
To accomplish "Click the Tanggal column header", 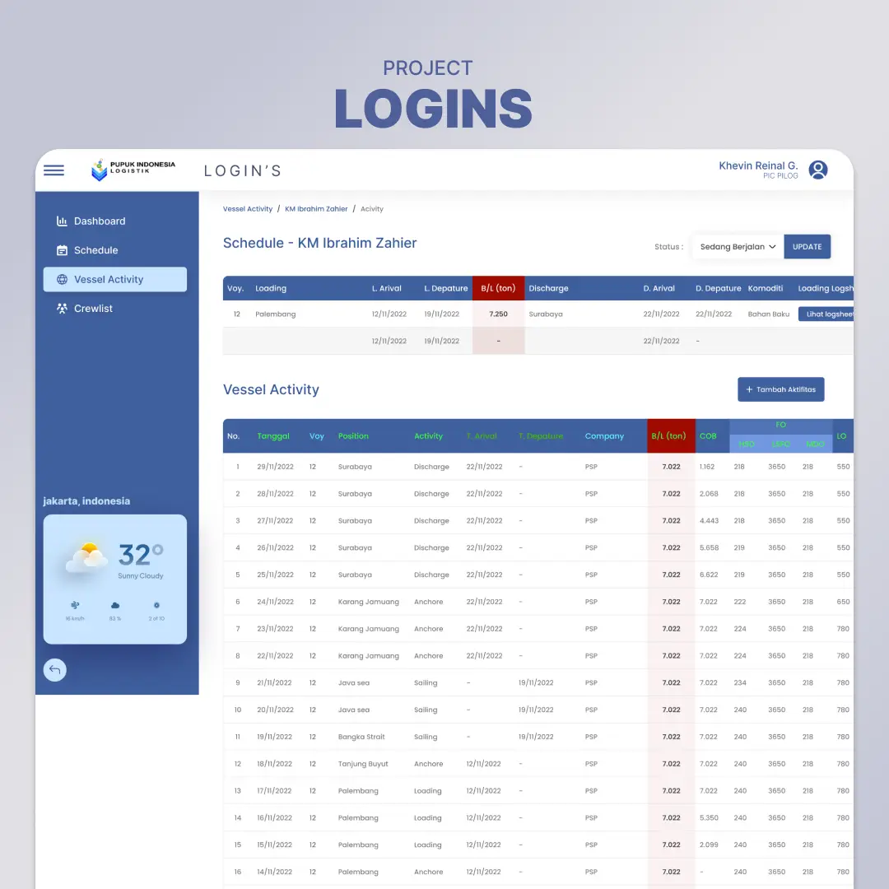I will pos(273,436).
